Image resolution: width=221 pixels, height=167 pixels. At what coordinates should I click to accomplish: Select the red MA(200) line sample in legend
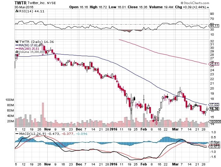(x=17, y=49)
